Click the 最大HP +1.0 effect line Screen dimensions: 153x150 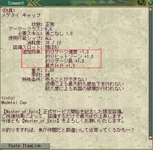click(60, 66)
